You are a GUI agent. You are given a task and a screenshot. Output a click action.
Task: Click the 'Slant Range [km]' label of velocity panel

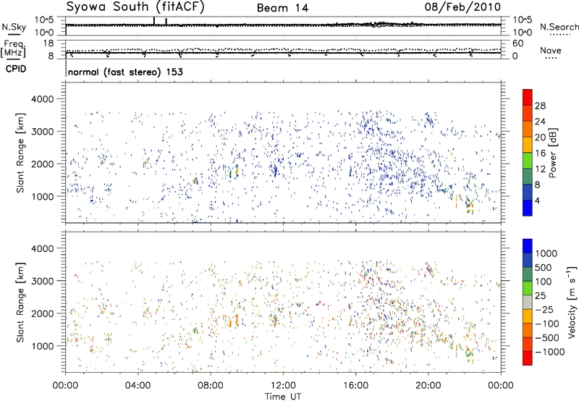click(20, 302)
